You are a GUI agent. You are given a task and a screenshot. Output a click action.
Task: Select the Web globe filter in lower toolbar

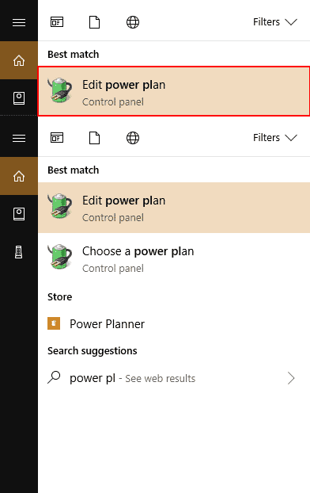pyautogui.click(x=133, y=138)
